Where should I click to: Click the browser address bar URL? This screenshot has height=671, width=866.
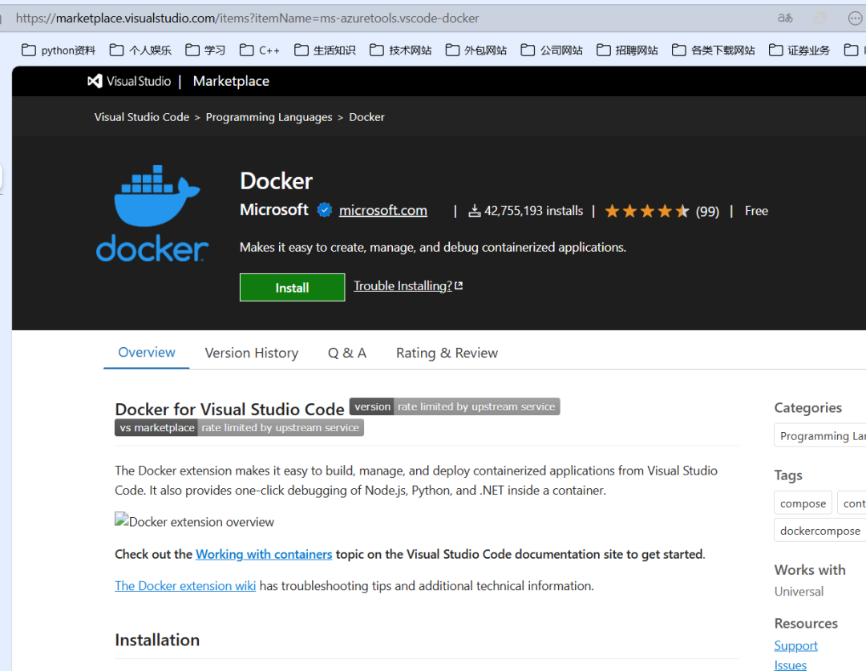click(x=247, y=18)
